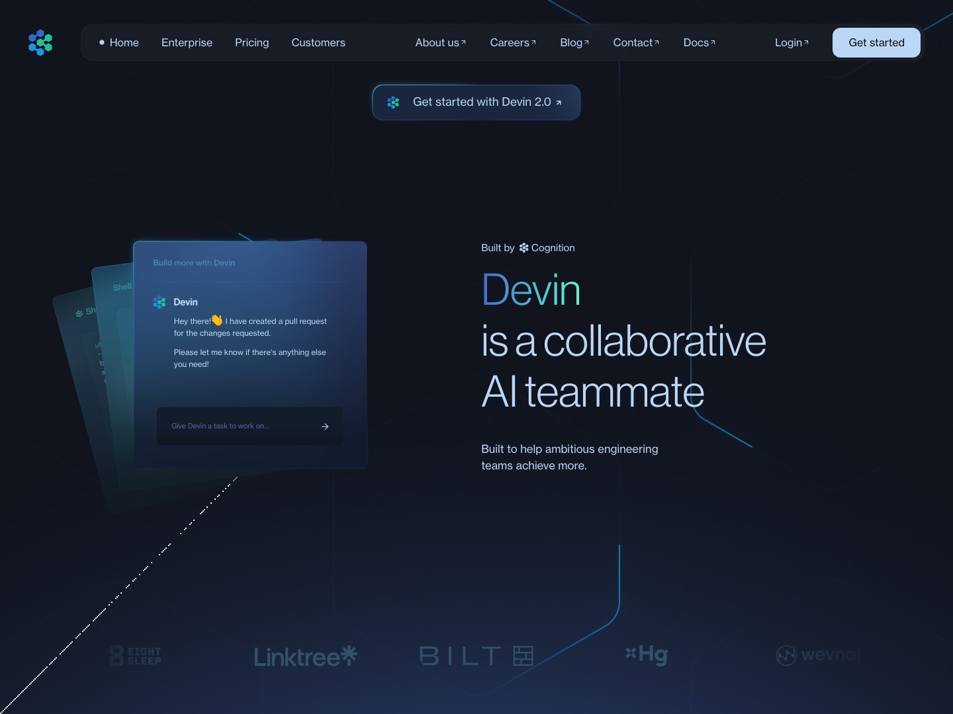The image size is (953, 714).
Task: Click the Devin avatar icon in chat card
Action: point(159,302)
